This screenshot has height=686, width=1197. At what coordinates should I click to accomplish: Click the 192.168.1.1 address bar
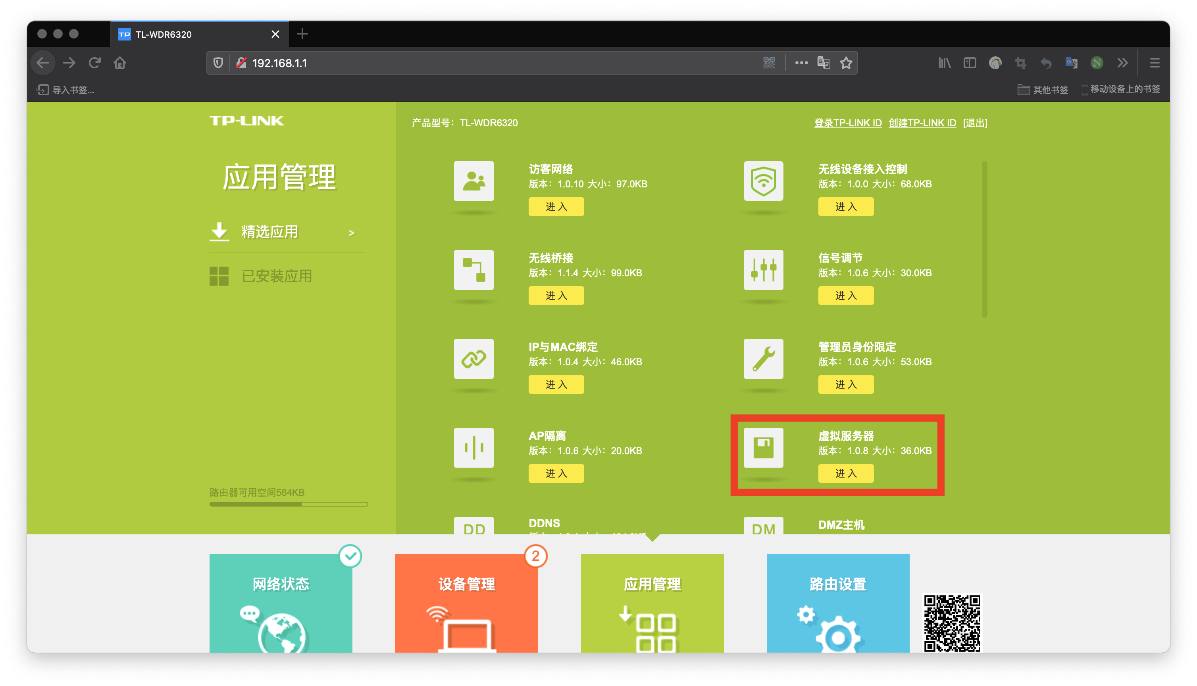(x=471, y=63)
